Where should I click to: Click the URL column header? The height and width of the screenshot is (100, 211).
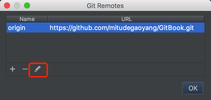pyautogui.click(x=127, y=19)
